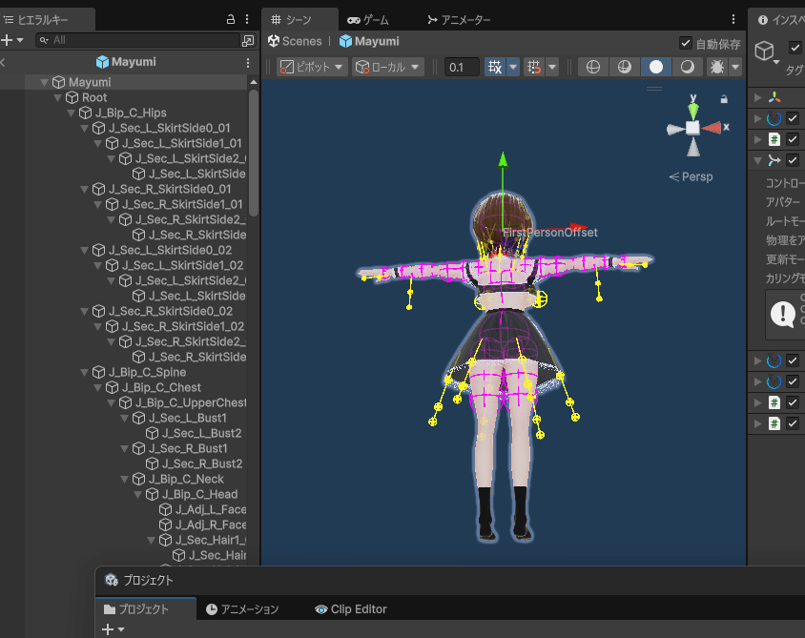Disable the Animator component checkbox
The height and width of the screenshot is (638, 805).
pyautogui.click(x=793, y=160)
